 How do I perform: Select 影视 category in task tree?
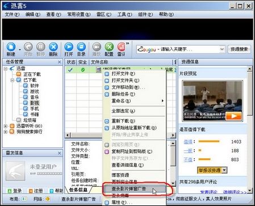[x=35, y=103]
